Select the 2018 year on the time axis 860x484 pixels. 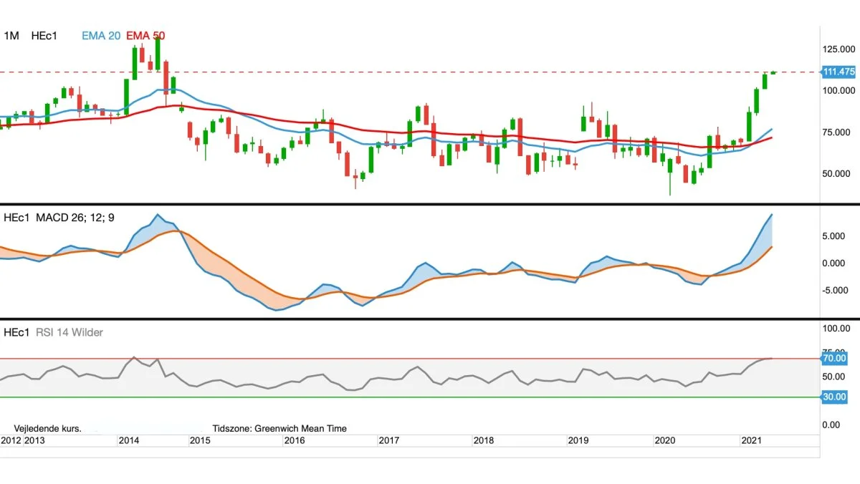point(484,440)
